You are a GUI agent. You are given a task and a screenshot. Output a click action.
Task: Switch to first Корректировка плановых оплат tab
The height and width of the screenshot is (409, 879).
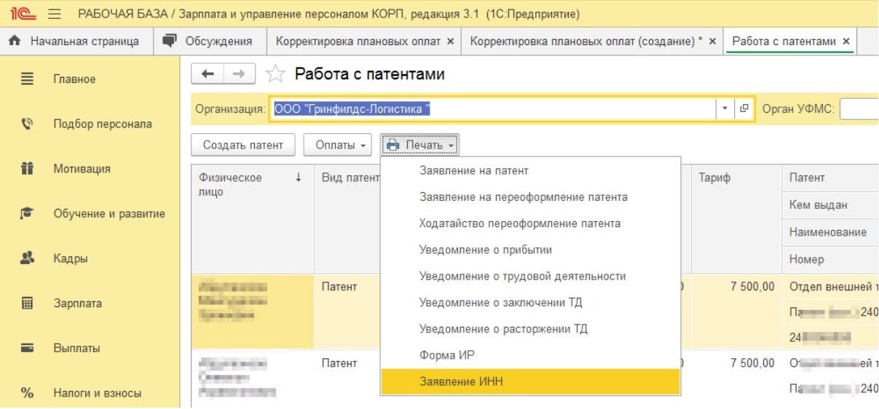click(358, 41)
